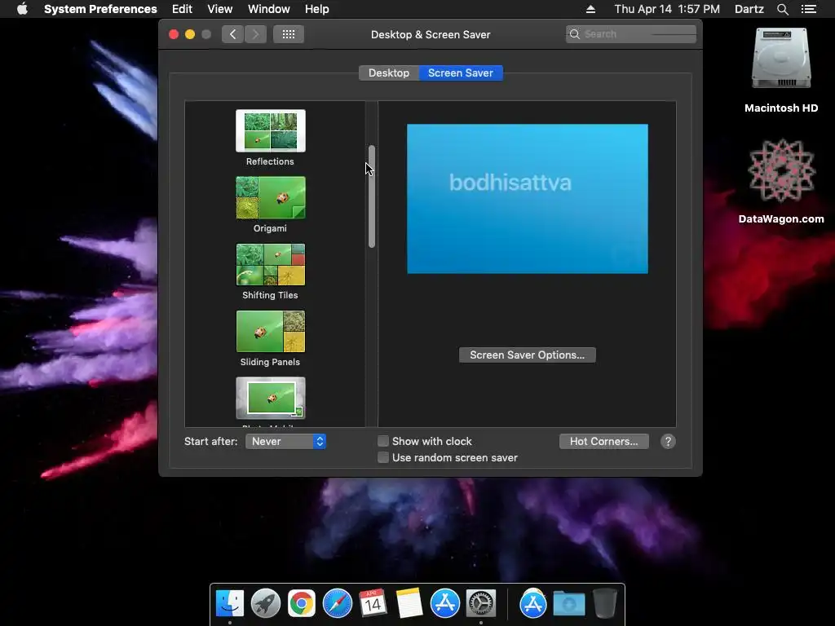Select the Screen Saver tab

[461, 73]
